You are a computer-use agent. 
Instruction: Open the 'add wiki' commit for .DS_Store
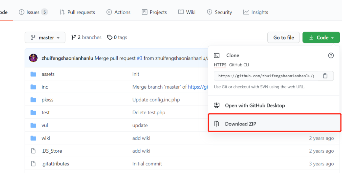[141, 151]
